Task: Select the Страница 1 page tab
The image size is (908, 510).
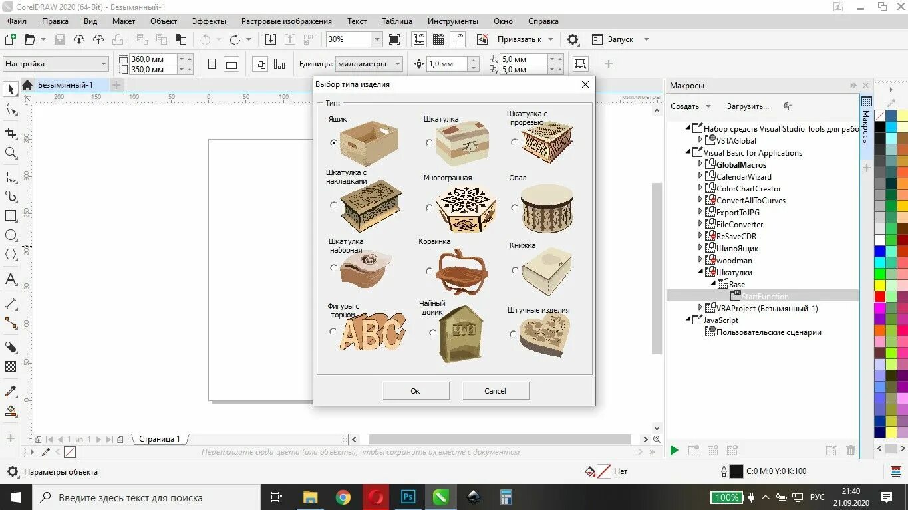Action: 159,439
